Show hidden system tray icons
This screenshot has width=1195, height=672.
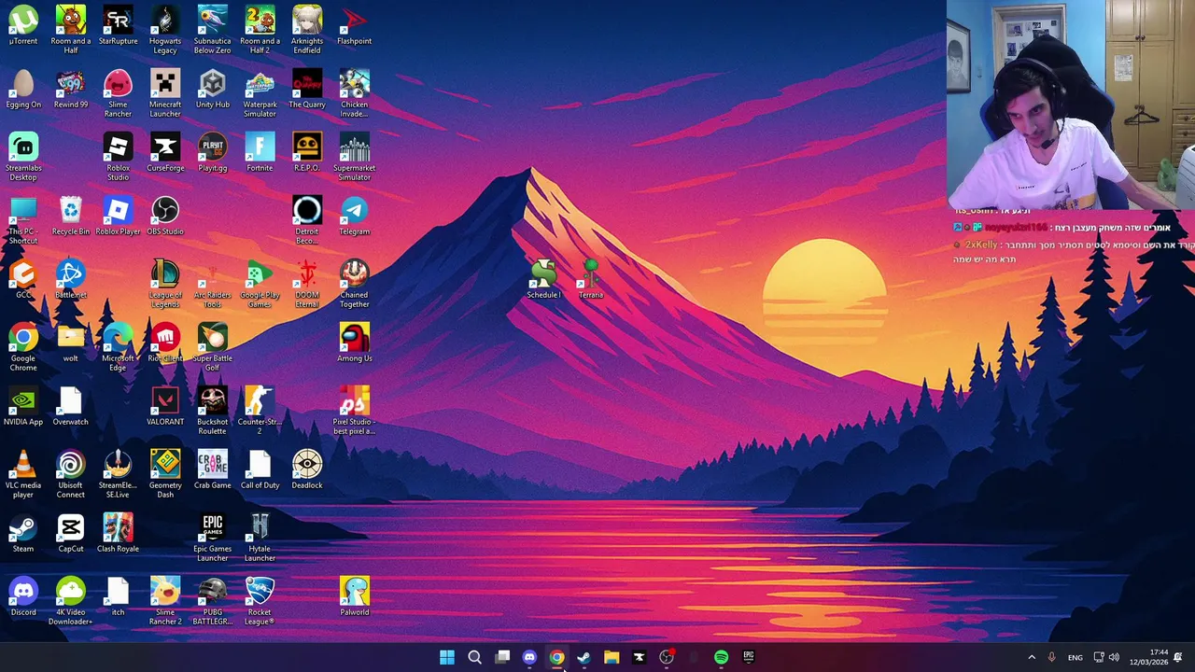tap(1032, 657)
